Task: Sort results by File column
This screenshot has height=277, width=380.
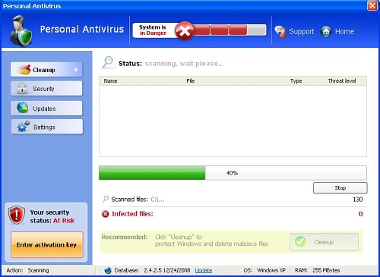Action: pos(233,81)
